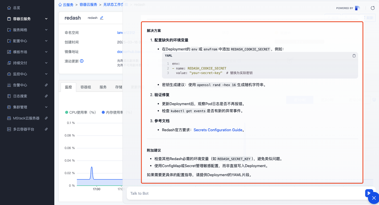Click the home icon in breadcrumb
Screen dimensions: 379x205
60,5
